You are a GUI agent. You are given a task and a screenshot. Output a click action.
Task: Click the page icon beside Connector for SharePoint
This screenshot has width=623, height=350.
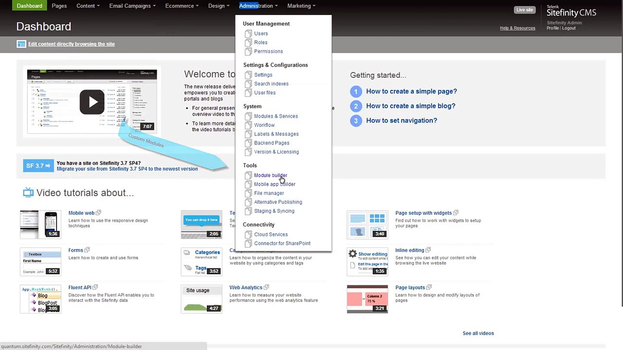point(248,244)
